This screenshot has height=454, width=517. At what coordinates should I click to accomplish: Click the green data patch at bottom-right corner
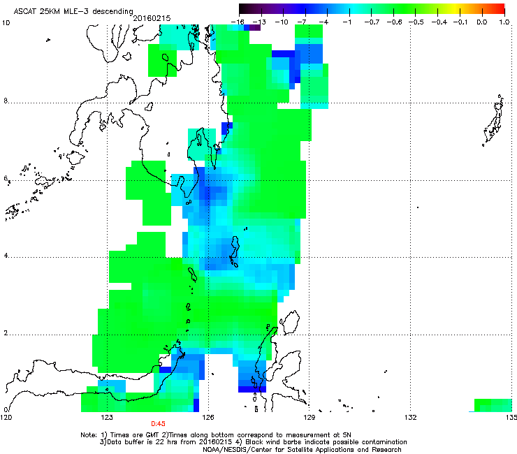pyautogui.click(x=493, y=405)
